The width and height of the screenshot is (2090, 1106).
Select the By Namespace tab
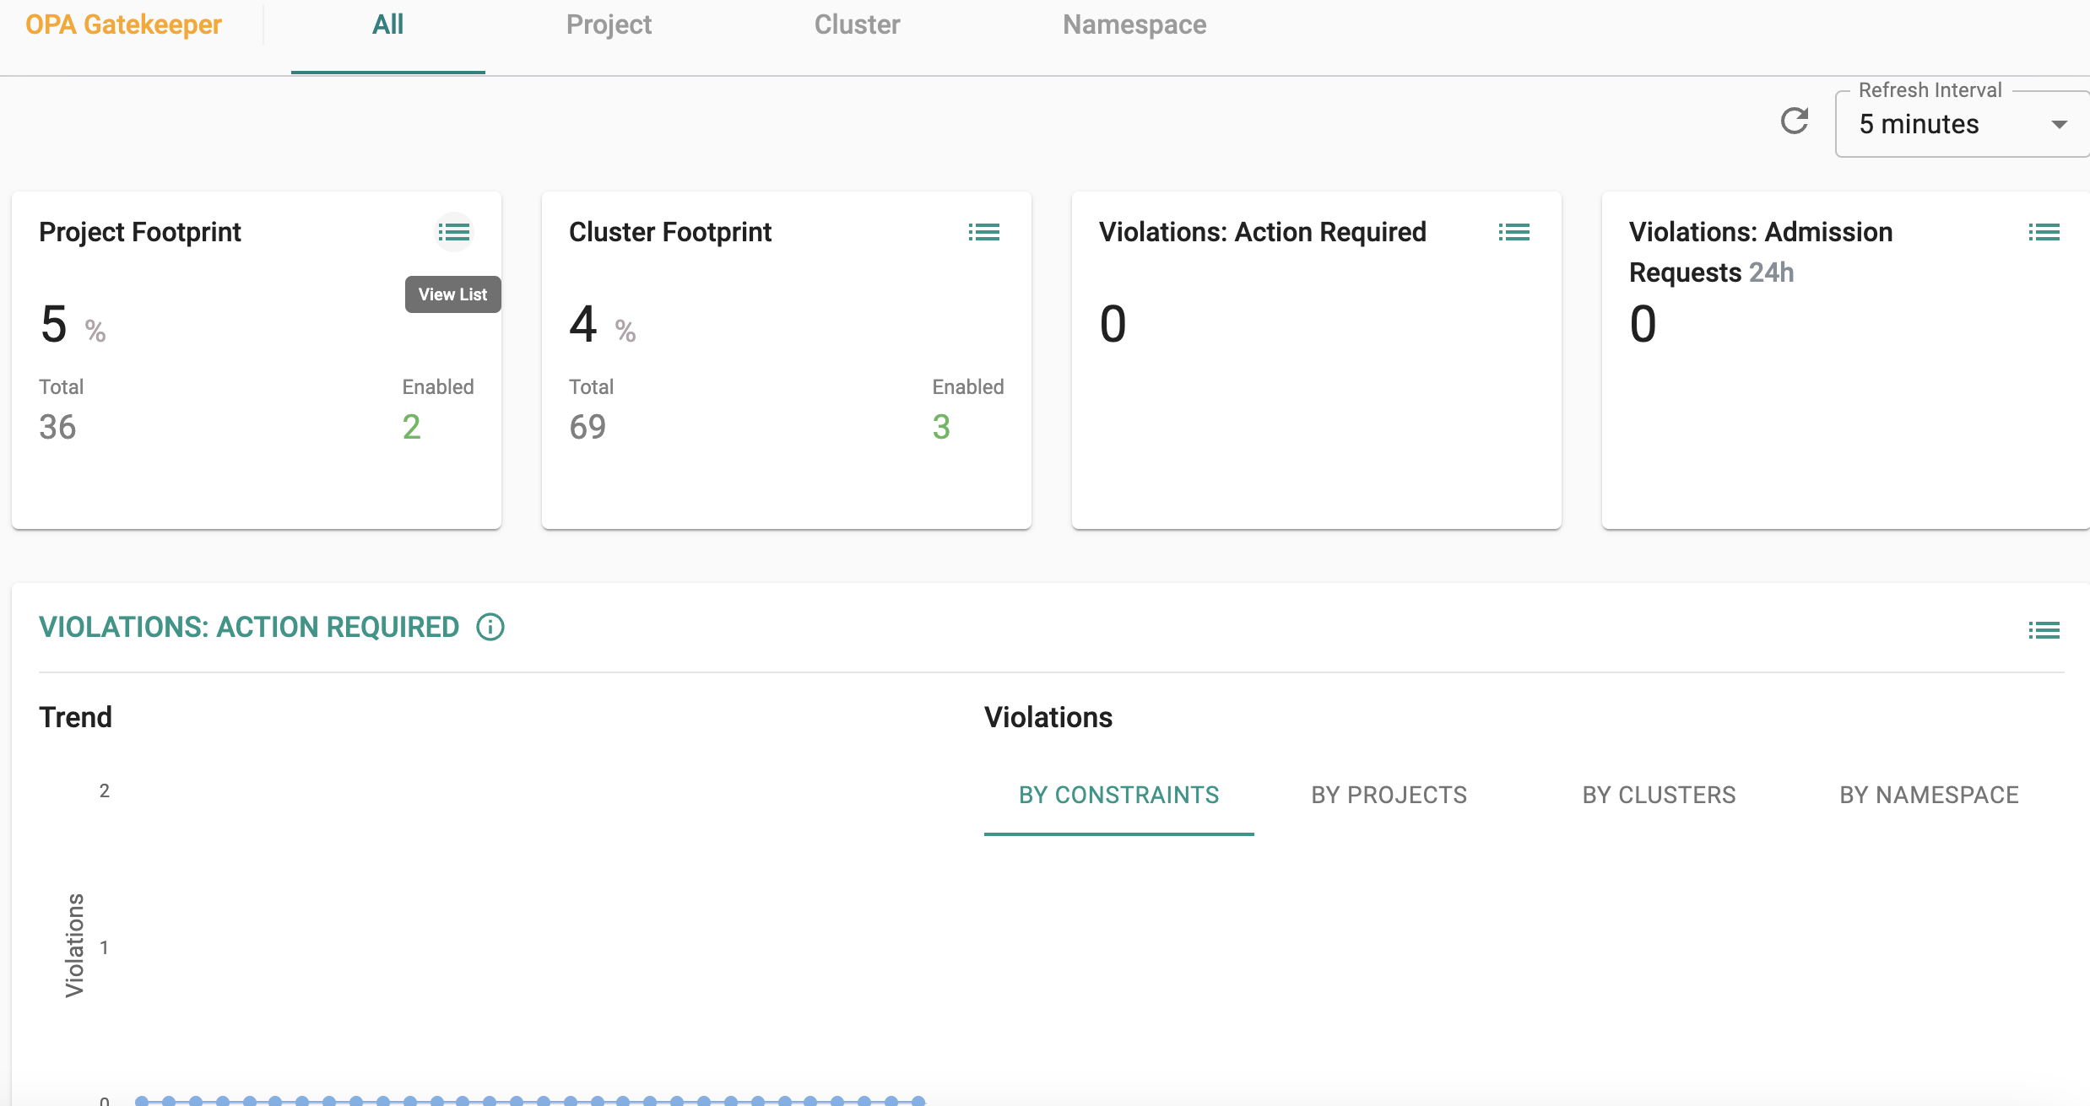(1930, 795)
